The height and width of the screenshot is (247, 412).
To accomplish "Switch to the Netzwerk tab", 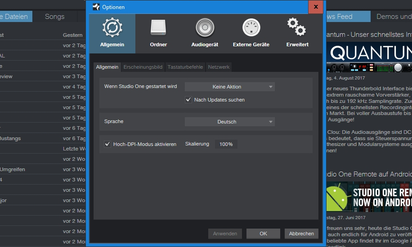I will pyautogui.click(x=219, y=67).
